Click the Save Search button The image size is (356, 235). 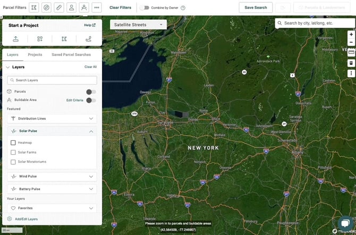coord(256,7)
